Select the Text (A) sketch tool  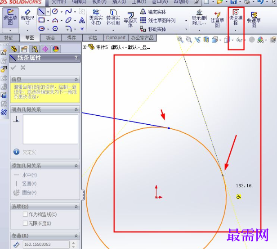[82, 20]
